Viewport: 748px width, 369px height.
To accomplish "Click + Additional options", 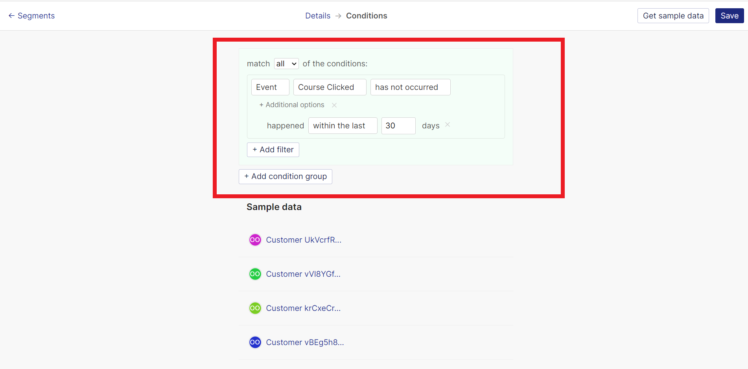I will point(292,105).
